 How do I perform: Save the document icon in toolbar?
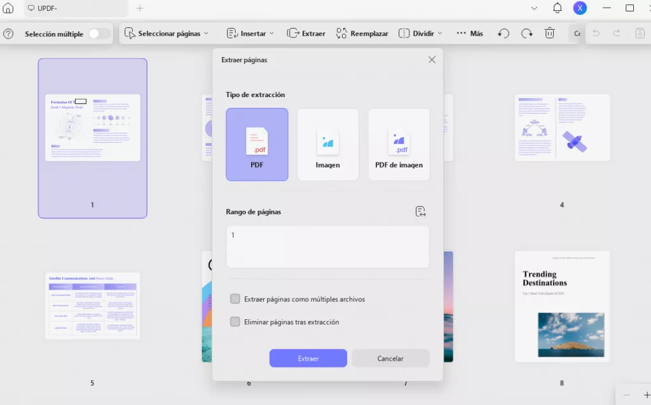640,33
